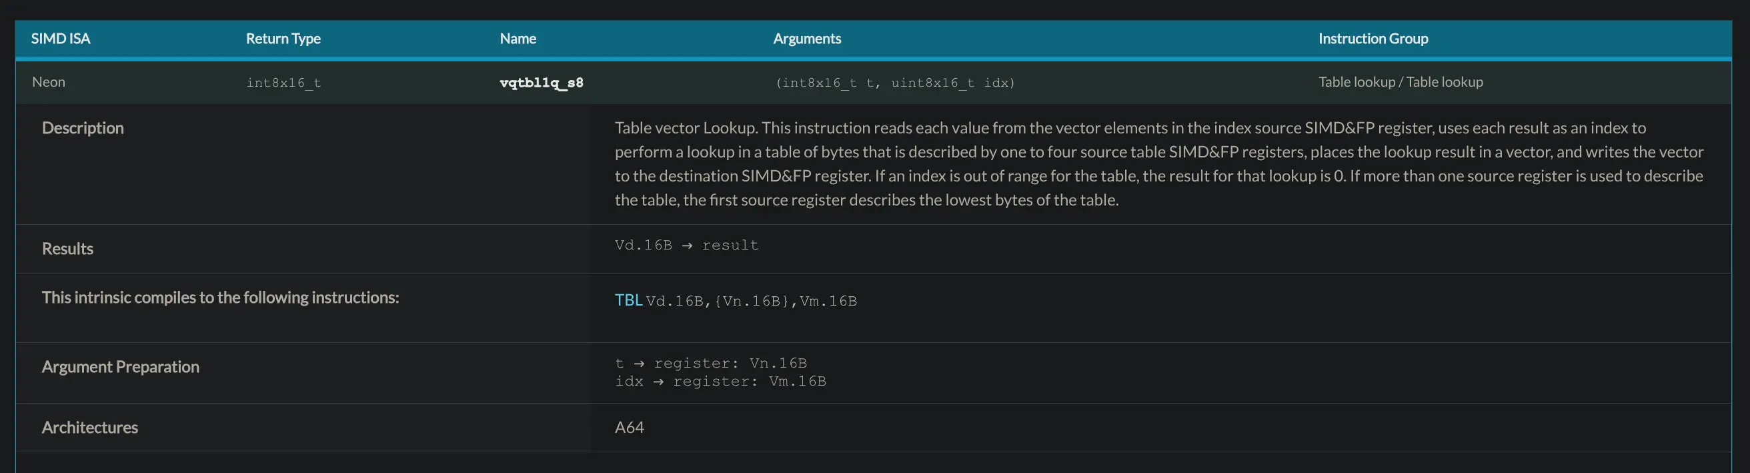Sort by the Return Type column header
1750x473 pixels.
click(283, 39)
